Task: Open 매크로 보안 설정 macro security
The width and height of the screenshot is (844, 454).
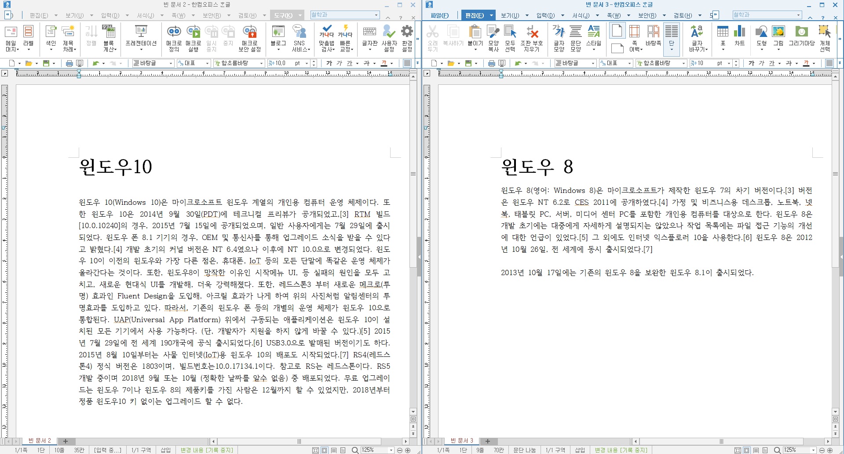Action: 249,38
